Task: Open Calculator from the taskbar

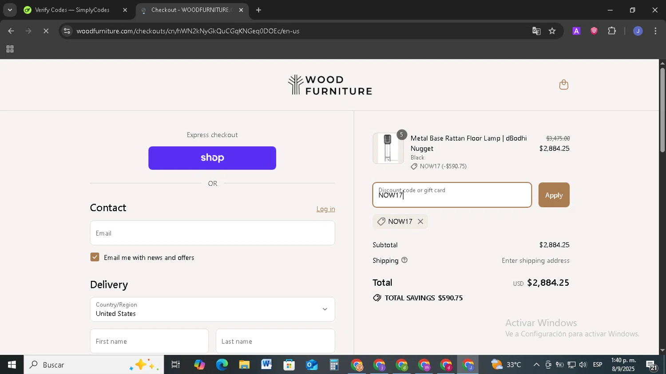Action: [334, 365]
